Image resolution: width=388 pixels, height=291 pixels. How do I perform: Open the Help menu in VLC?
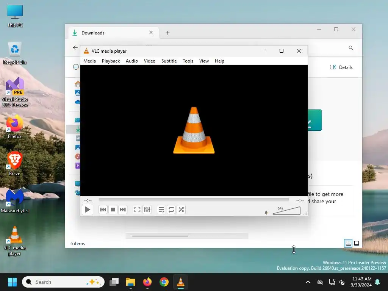pyautogui.click(x=219, y=61)
